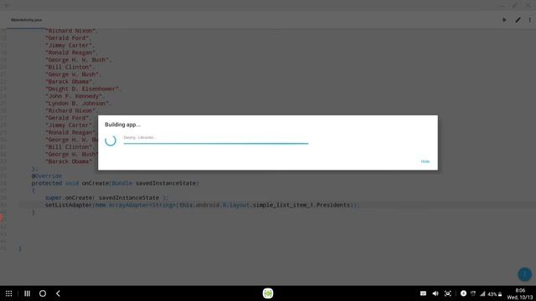Viewport: 536px width, 301px height.
Task: Tap the keyboard icon in the system tray
Action: point(423,293)
